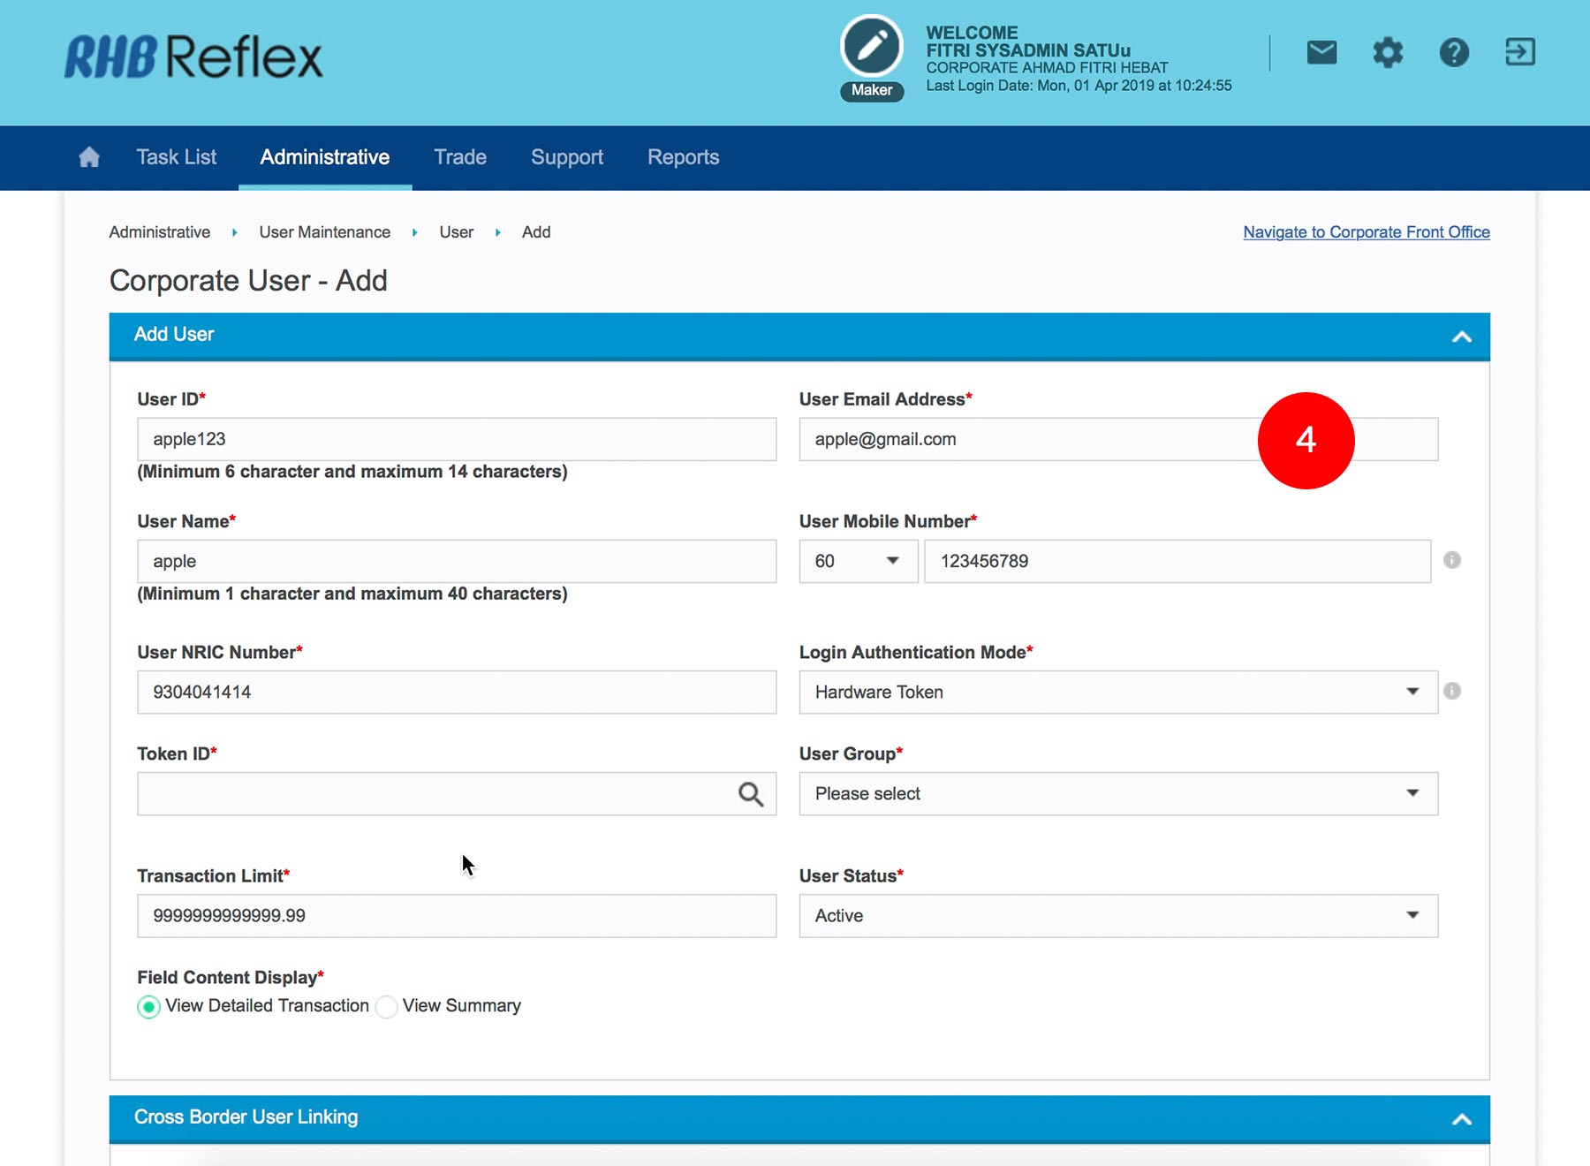Viewport: 1590px width, 1166px height.
Task: Click the Maker profile pencil icon
Action: click(872, 47)
